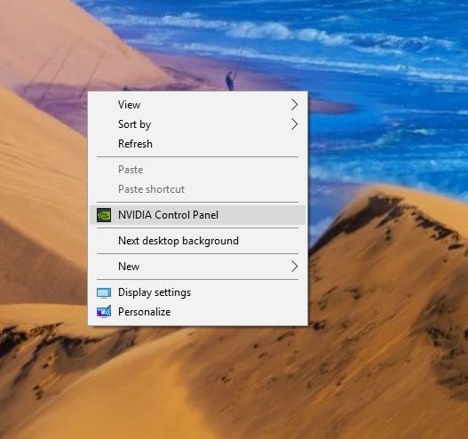The image size is (468, 439).
Task: Select the View menu entry
Action: point(197,105)
